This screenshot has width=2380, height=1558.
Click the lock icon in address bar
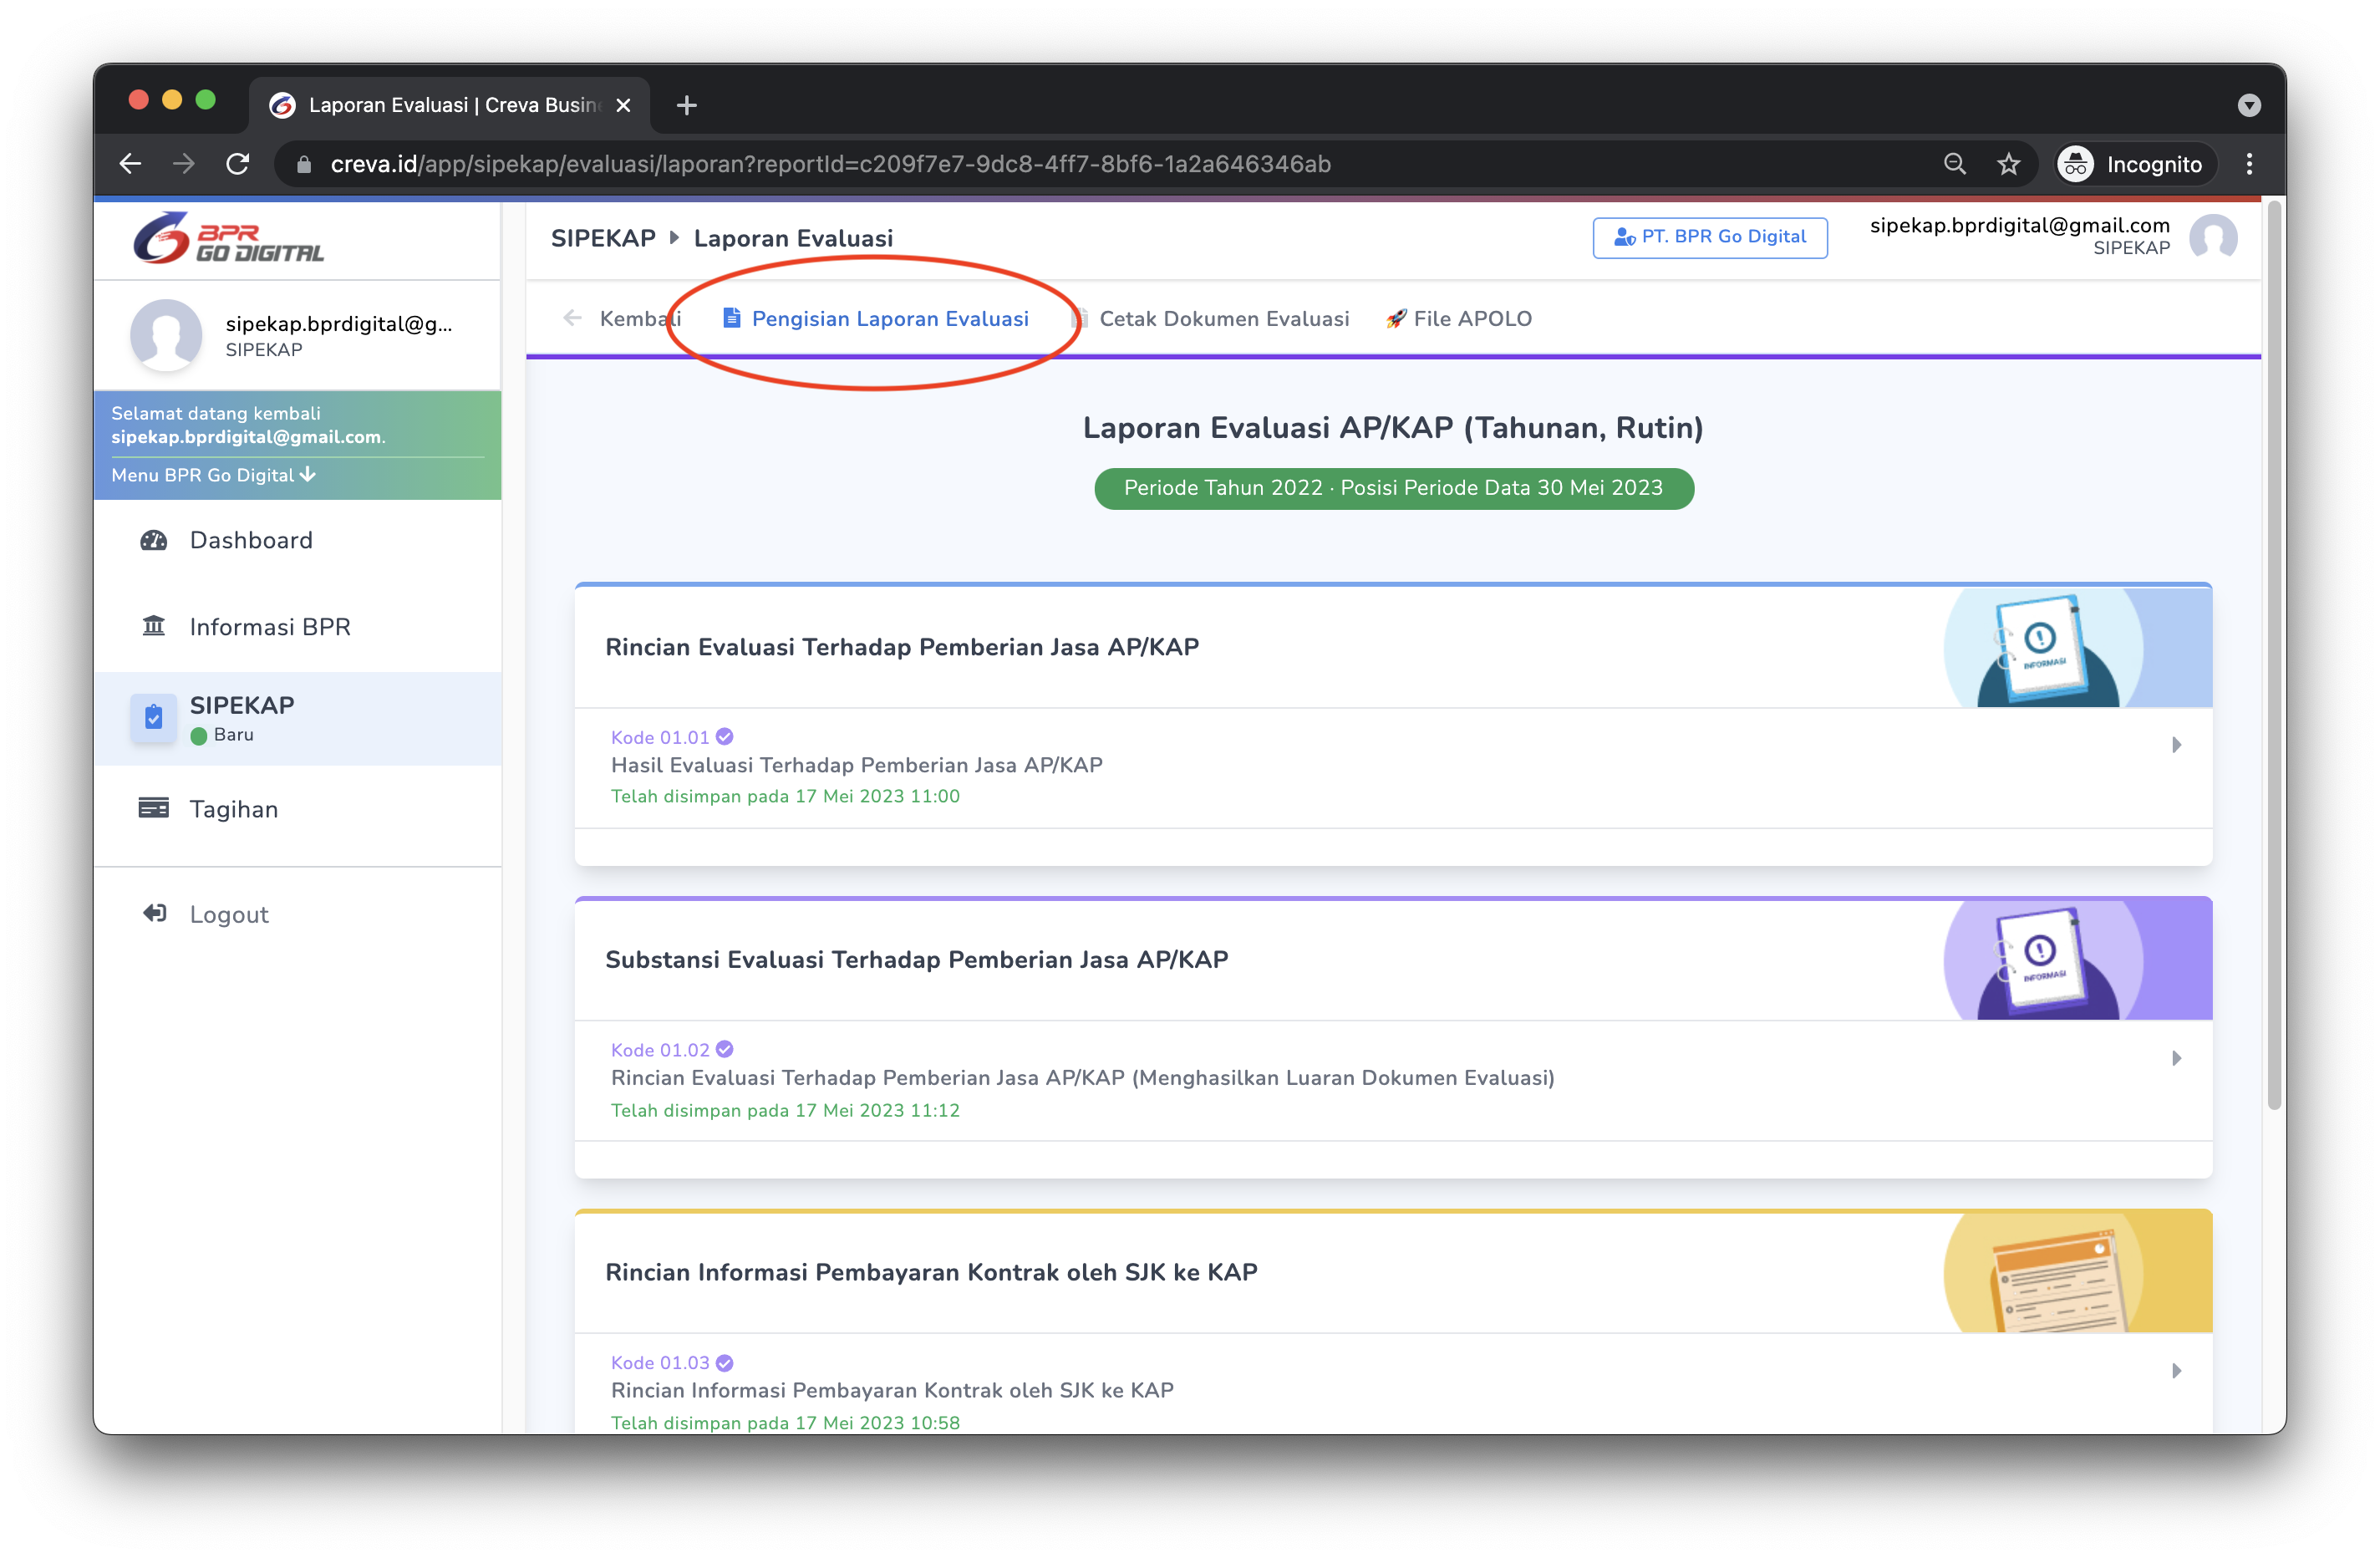point(304,165)
